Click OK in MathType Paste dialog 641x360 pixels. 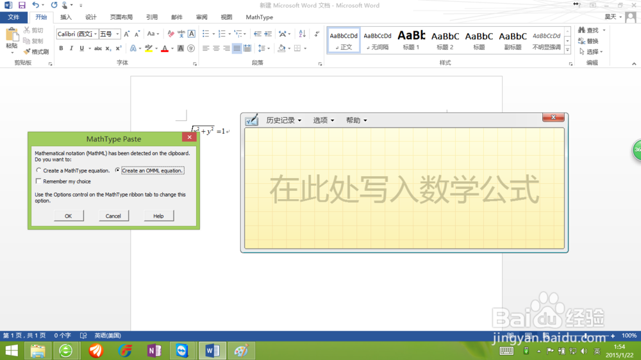(x=69, y=216)
